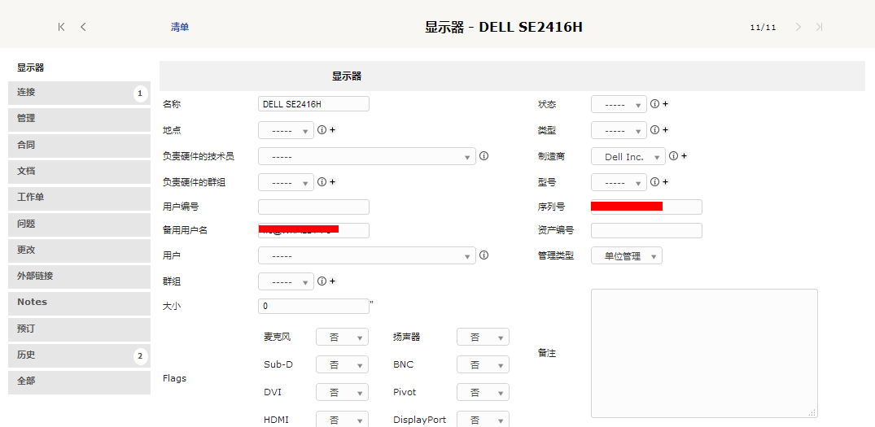This screenshot has height=427, width=875.
Task: Click the 名称 input field
Action: click(x=313, y=104)
